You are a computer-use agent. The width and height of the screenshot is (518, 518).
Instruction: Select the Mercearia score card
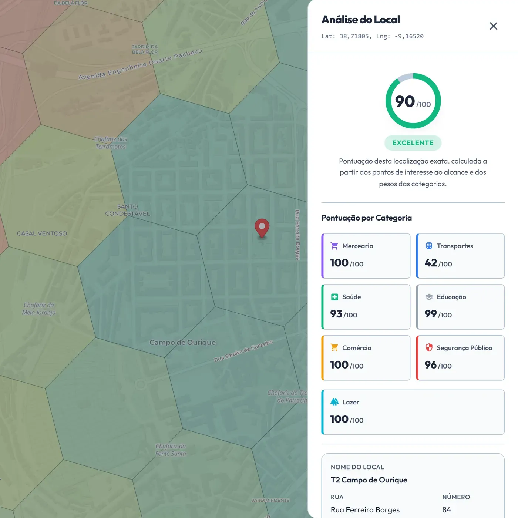tap(366, 256)
